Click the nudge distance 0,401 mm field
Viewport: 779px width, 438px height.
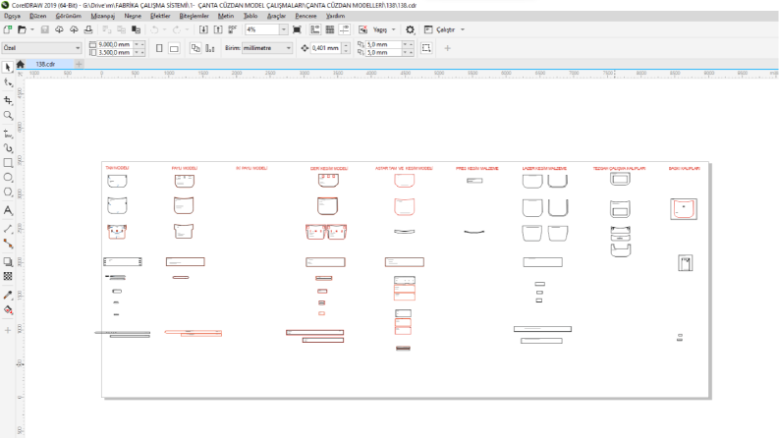(326, 48)
